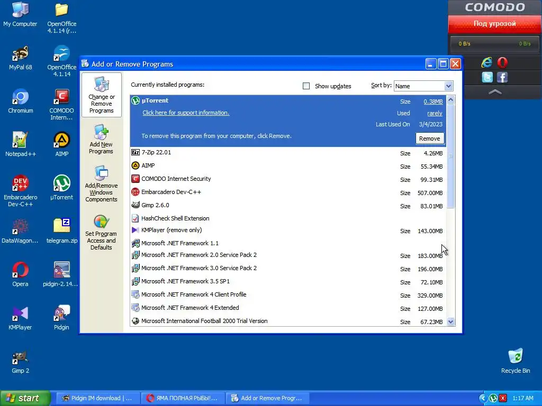The width and height of the screenshot is (542, 406).
Task: Open Add/Remove Windows Components
Action: (101, 184)
